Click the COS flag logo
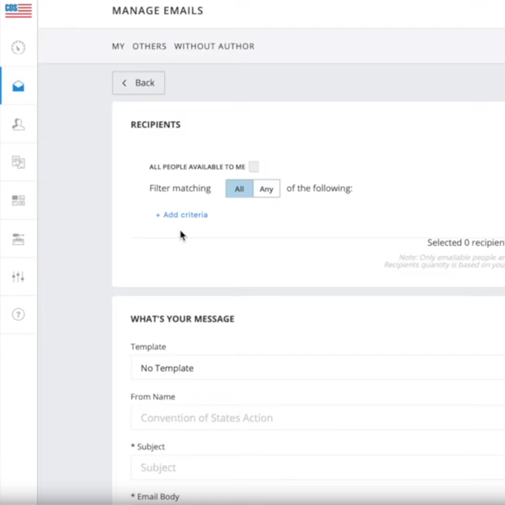This screenshot has height=505, width=505. click(18, 11)
